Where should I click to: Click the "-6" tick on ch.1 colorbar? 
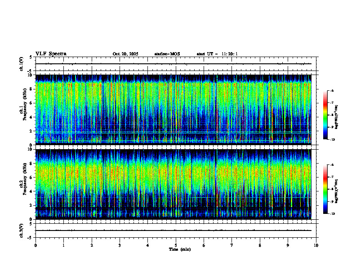[332, 90]
